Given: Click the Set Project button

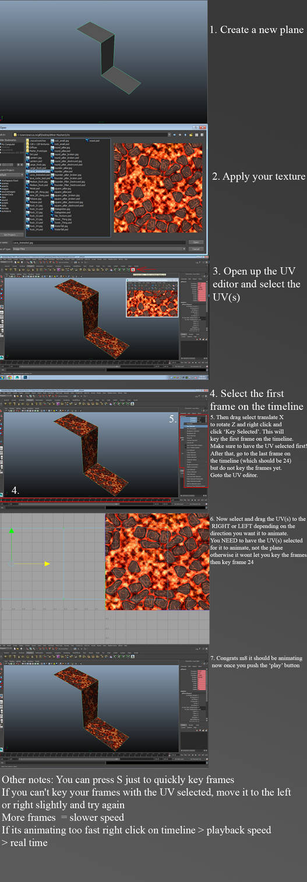Looking at the screenshot, I should pos(10,235).
